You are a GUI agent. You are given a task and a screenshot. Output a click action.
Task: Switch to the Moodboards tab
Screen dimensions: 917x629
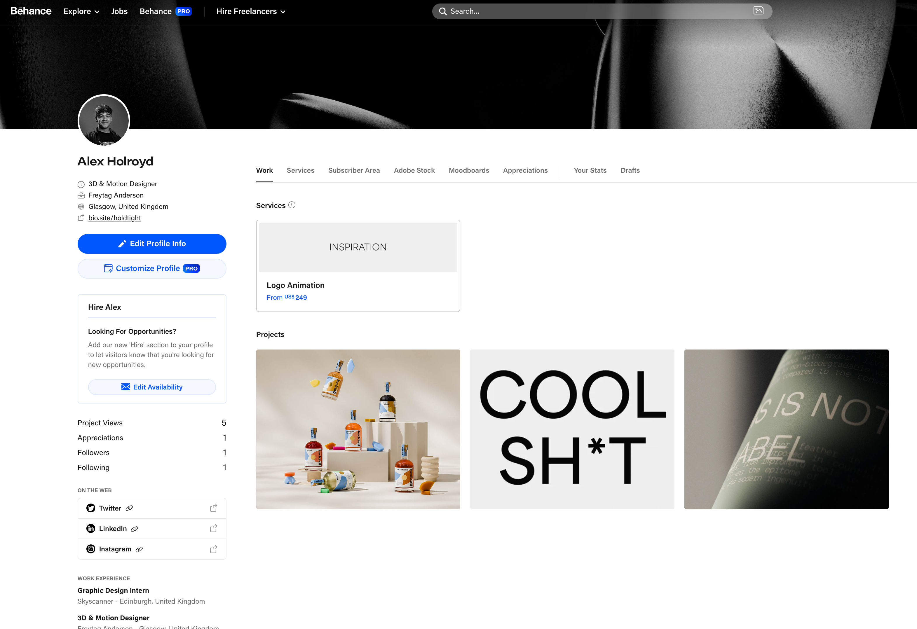pyautogui.click(x=469, y=170)
